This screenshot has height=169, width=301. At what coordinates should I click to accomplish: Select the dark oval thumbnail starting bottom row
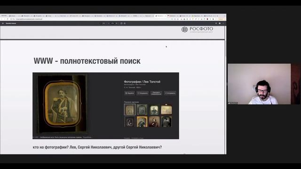pos(130,122)
